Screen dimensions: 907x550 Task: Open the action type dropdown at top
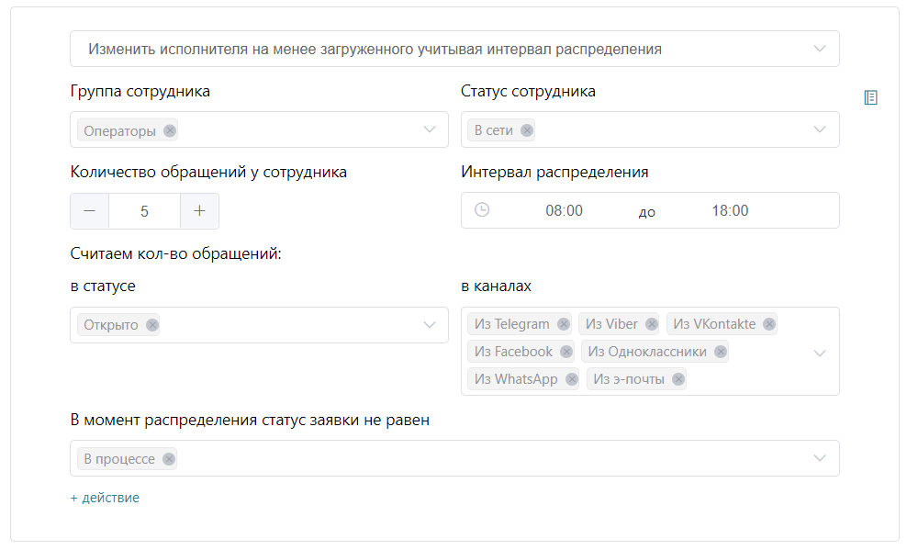(820, 49)
